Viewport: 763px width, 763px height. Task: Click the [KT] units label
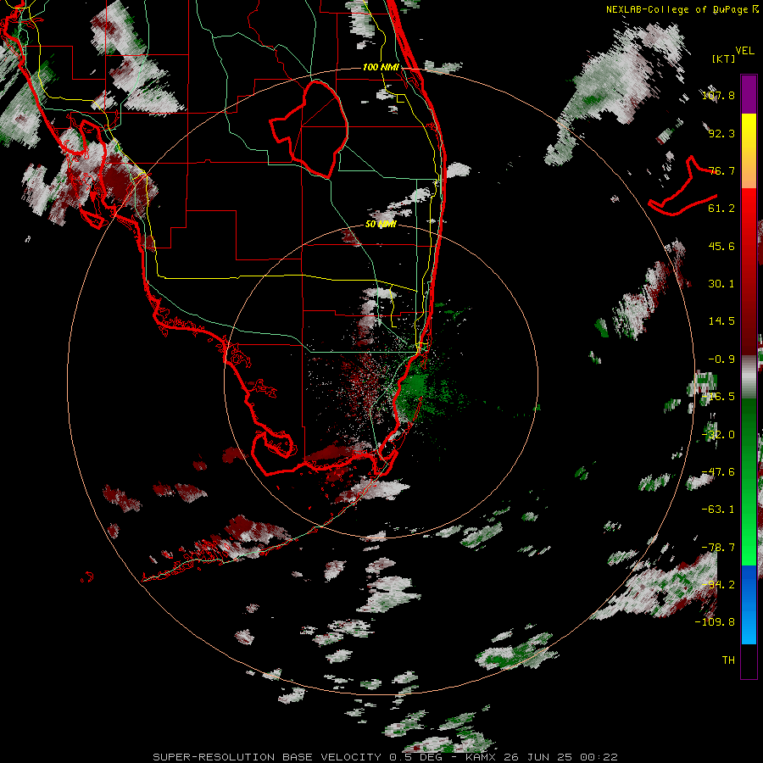pos(724,58)
